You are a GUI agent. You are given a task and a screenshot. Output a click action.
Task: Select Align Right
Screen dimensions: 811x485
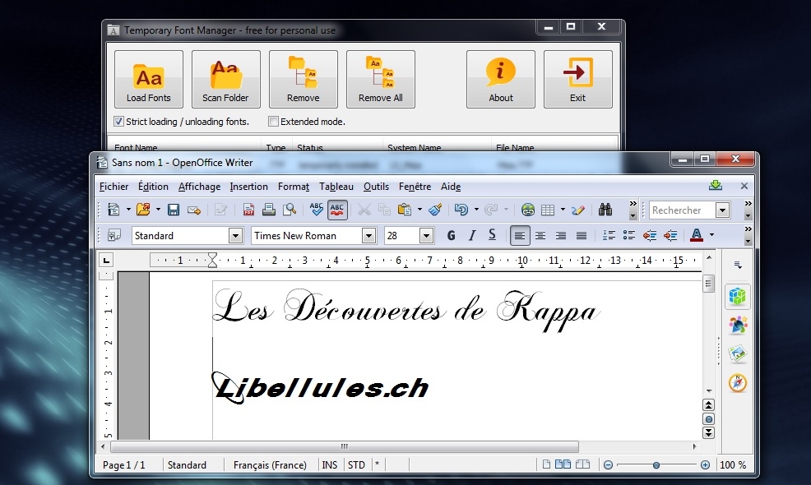[x=561, y=236]
